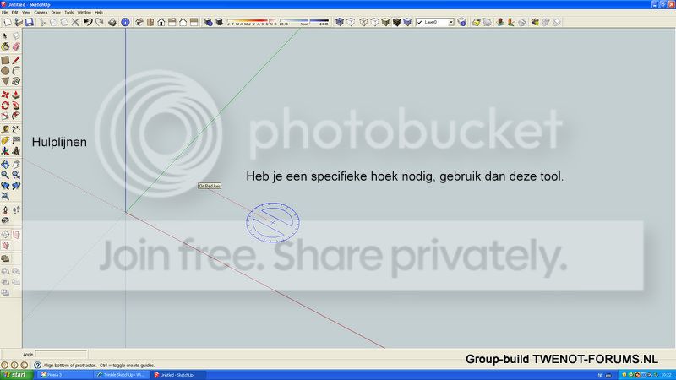This screenshot has width=676, height=380.
Task: Open the Tools menu
Action: point(69,13)
